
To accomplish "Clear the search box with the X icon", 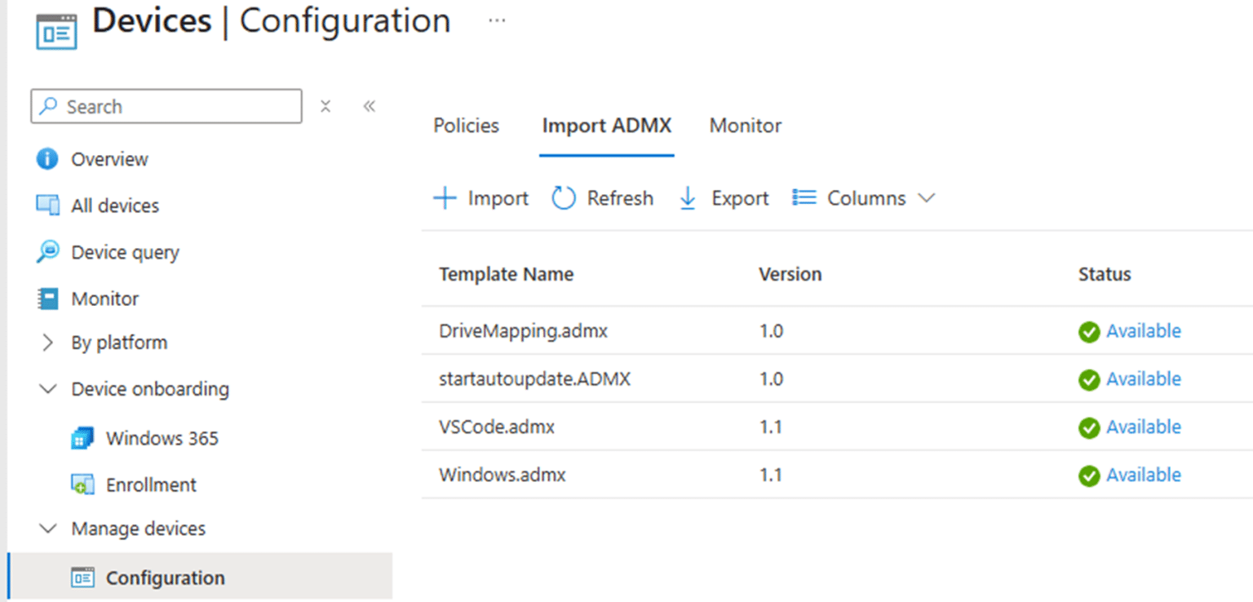I will tap(325, 106).
